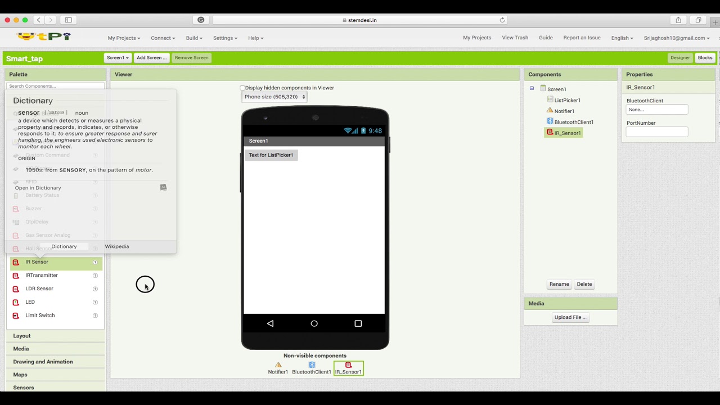Open the browser share icon
720x405 pixels.
pyautogui.click(x=678, y=20)
